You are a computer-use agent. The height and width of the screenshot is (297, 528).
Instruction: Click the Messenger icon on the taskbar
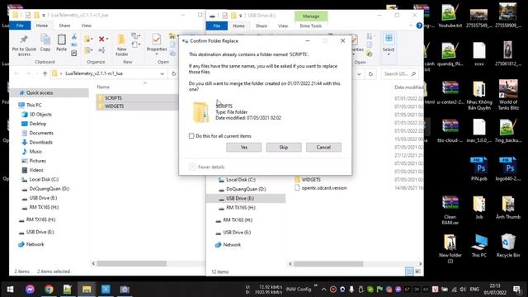(x=30, y=290)
